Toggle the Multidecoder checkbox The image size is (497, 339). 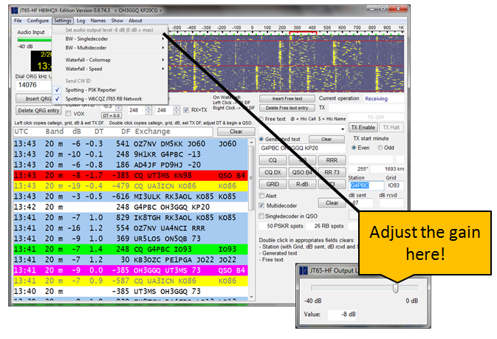261,205
